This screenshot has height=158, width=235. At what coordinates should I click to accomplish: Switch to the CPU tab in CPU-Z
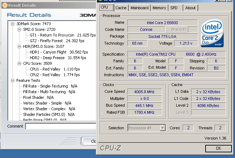106,7
